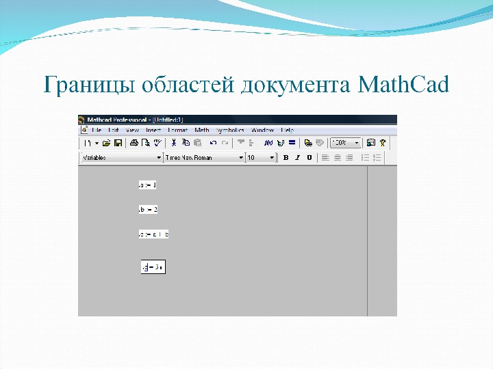Open the New worksheet template dropdown arrow
This screenshot has width=493, height=369.
click(x=97, y=143)
